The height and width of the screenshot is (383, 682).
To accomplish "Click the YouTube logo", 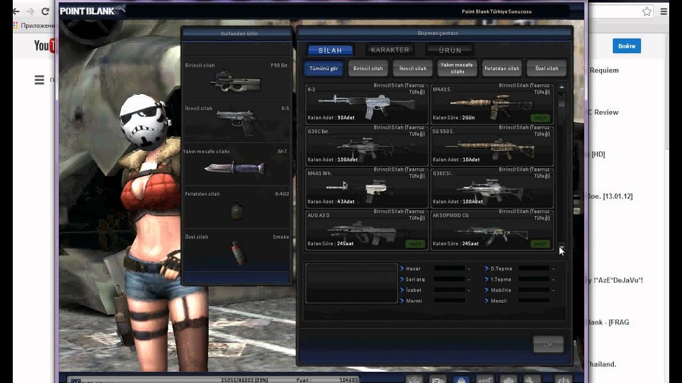I will [45, 46].
